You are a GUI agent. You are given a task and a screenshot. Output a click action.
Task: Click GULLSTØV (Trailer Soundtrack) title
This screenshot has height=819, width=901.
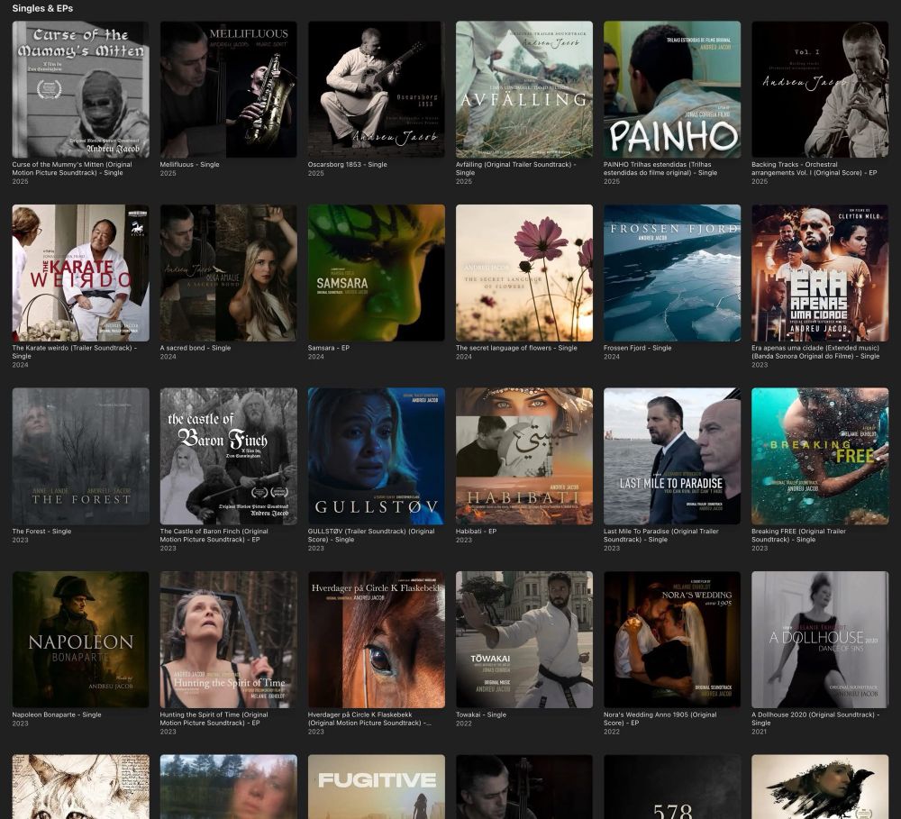(x=371, y=535)
